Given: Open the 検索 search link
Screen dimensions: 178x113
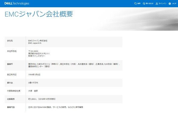Looking at the screenshot, I should click(139, 4).
